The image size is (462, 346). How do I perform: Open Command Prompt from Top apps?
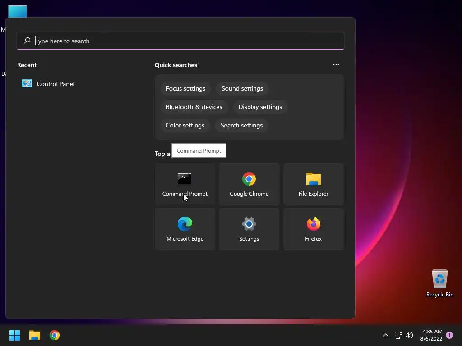185,184
